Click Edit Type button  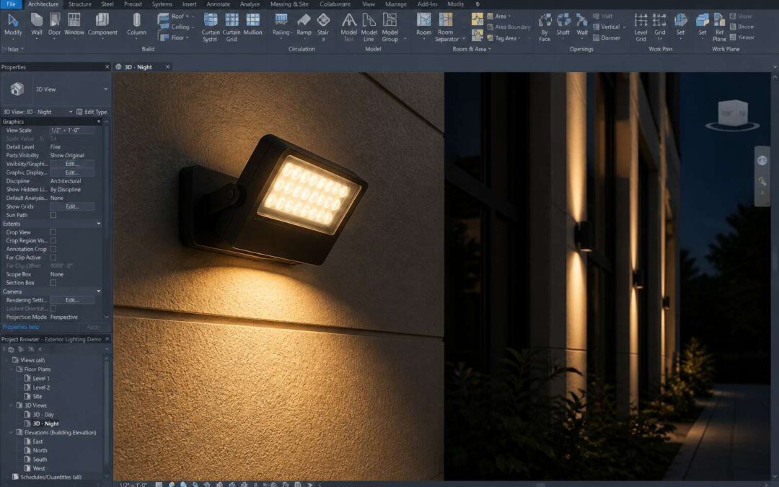(92, 112)
